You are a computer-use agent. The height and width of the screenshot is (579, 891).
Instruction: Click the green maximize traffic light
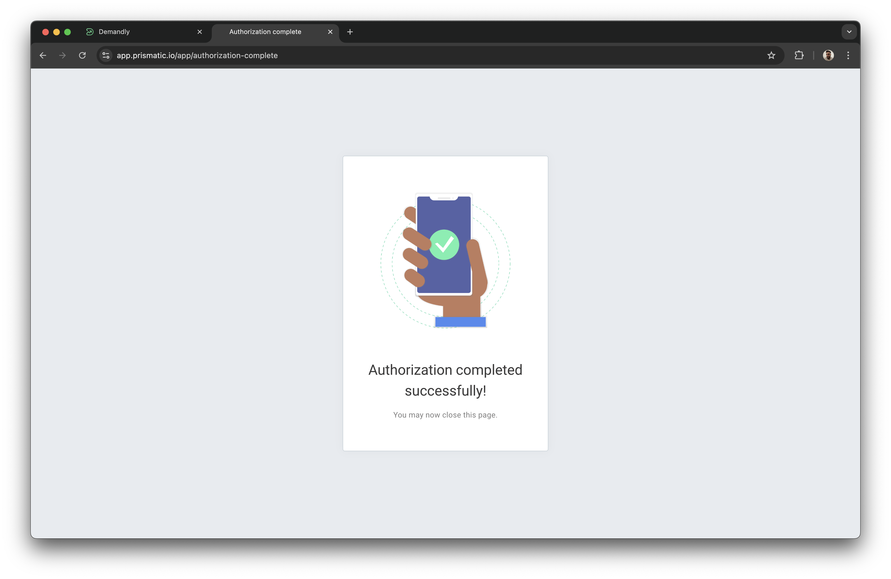[x=68, y=32]
